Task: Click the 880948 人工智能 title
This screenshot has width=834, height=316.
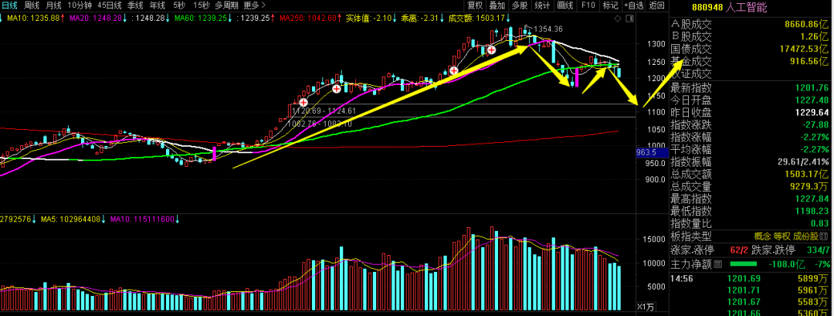Action: point(729,8)
